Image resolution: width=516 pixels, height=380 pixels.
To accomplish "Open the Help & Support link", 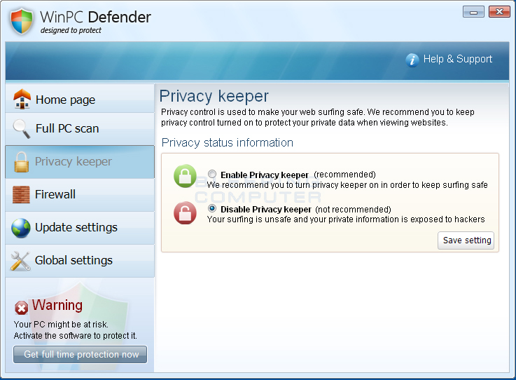I will pos(457,59).
